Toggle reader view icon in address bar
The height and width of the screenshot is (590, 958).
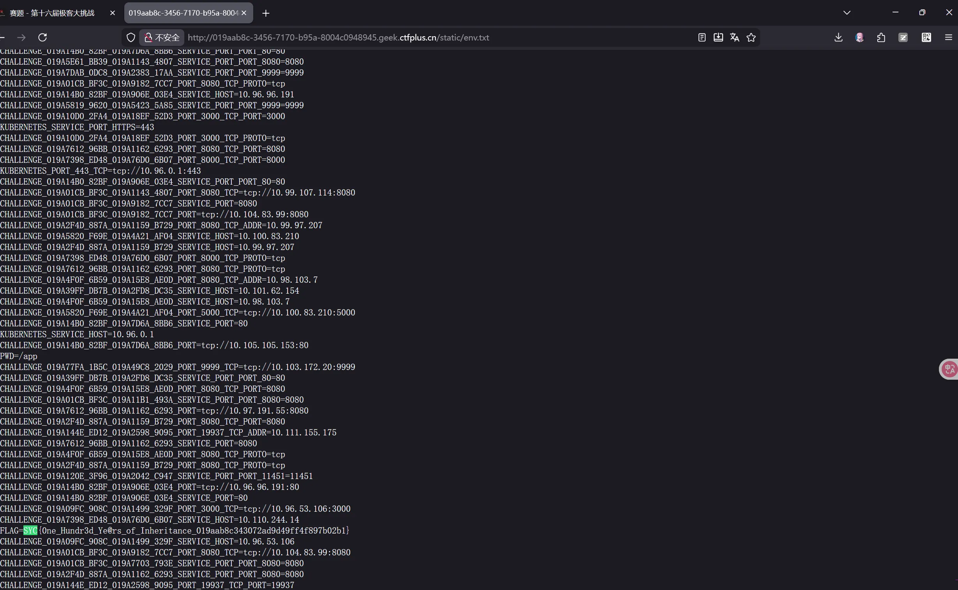702,37
